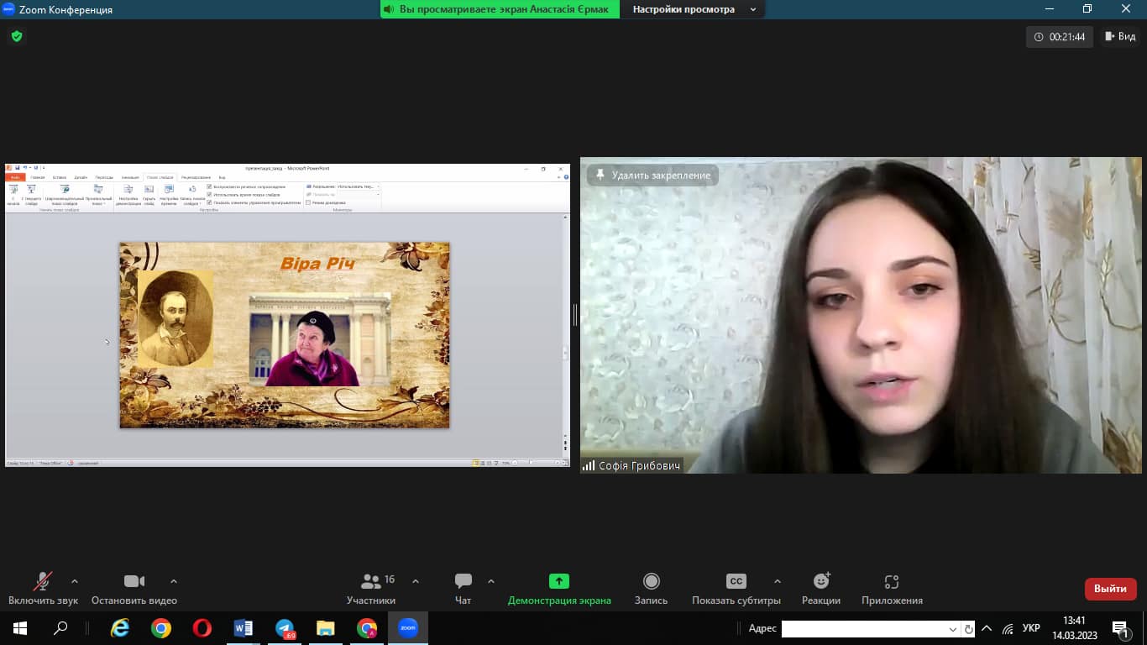This screenshot has height=645, width=1147.
Task: Open the Реакции reactions menu
Action: 821,588
